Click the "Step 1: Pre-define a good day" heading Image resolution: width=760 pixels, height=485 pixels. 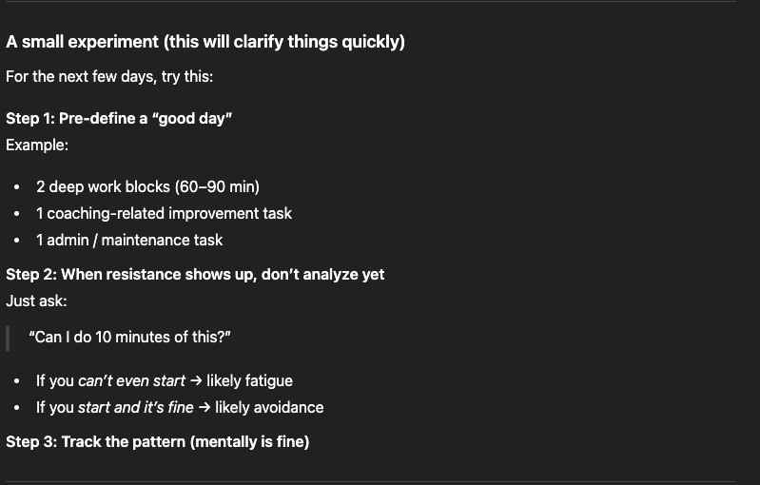[x=119, y=119]
